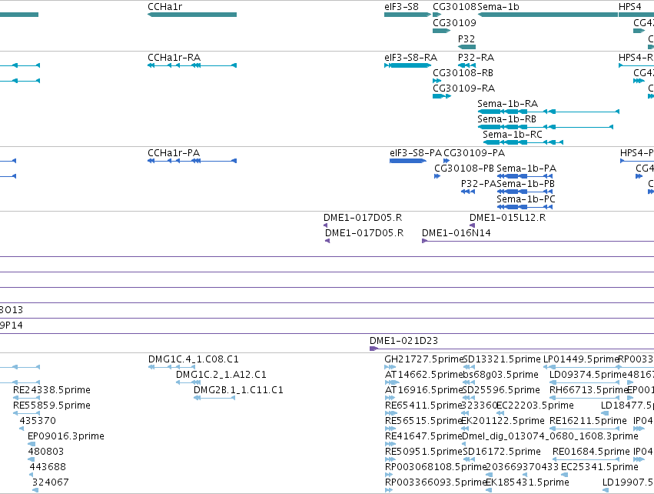The image size is (654, 494).
Task: Click the CG30108-RB transcript label
Action: 463,72
